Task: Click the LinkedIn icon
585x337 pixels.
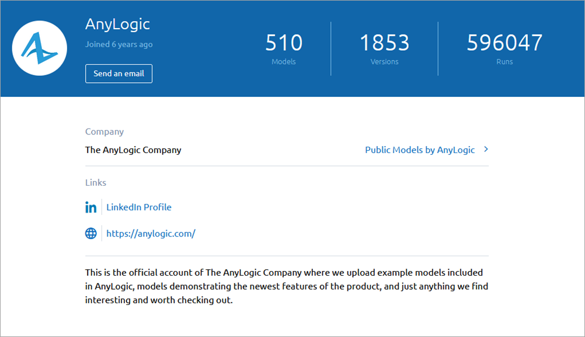Action: tap(90, 207)
